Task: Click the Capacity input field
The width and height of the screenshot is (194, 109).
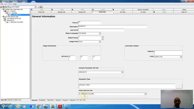Action: click(x=168, y=53)
